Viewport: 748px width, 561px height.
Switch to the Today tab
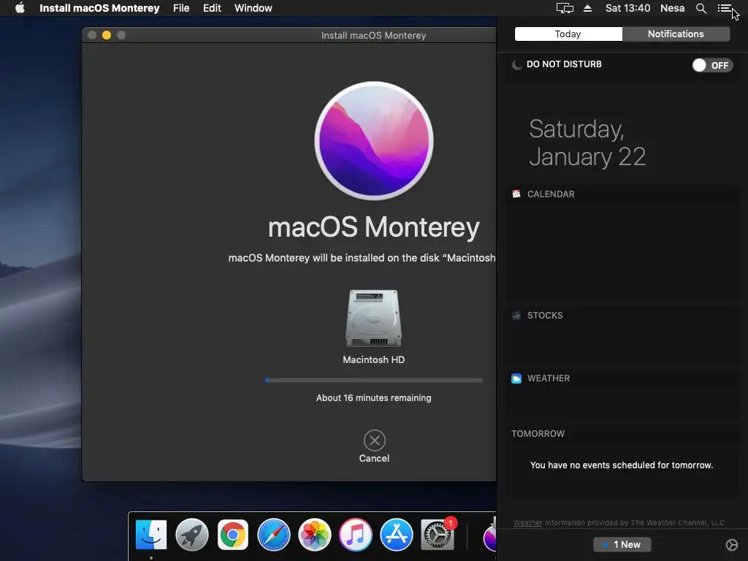pos(568,34)
